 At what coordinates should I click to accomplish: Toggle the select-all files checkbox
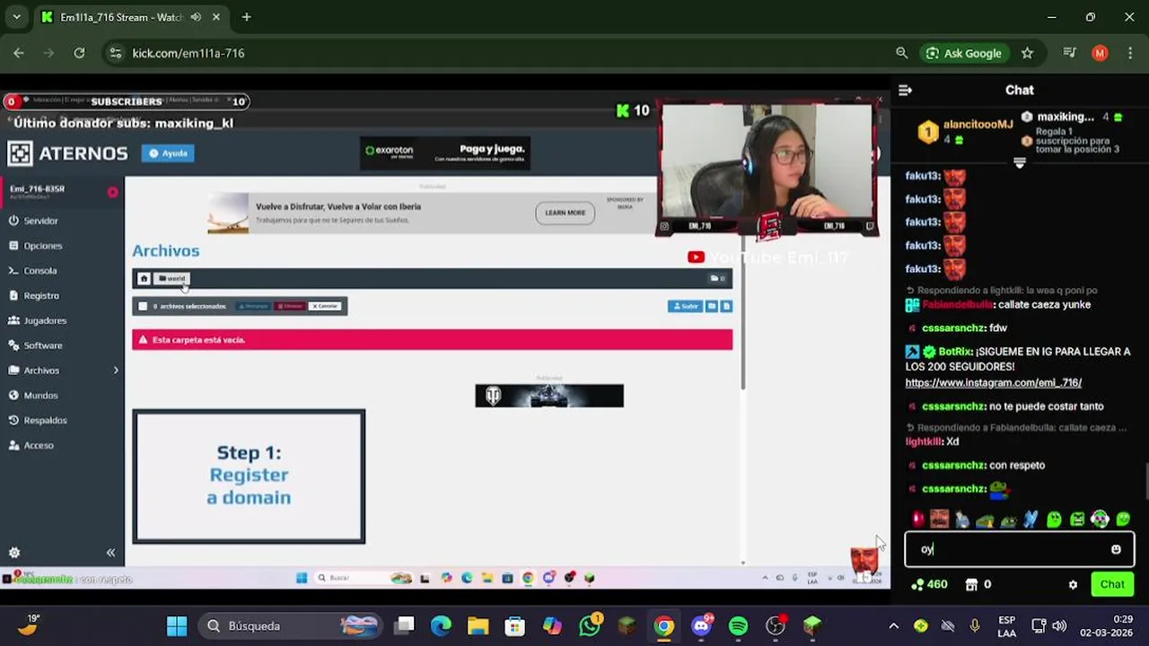tap(143, 307)
